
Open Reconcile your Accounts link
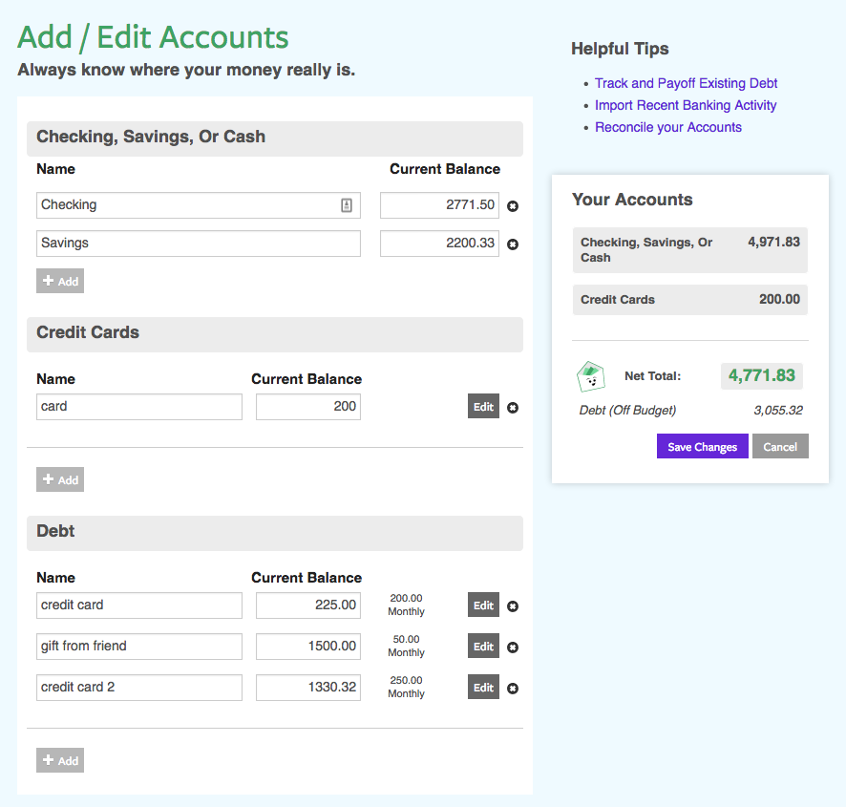(x=668, y=127)
